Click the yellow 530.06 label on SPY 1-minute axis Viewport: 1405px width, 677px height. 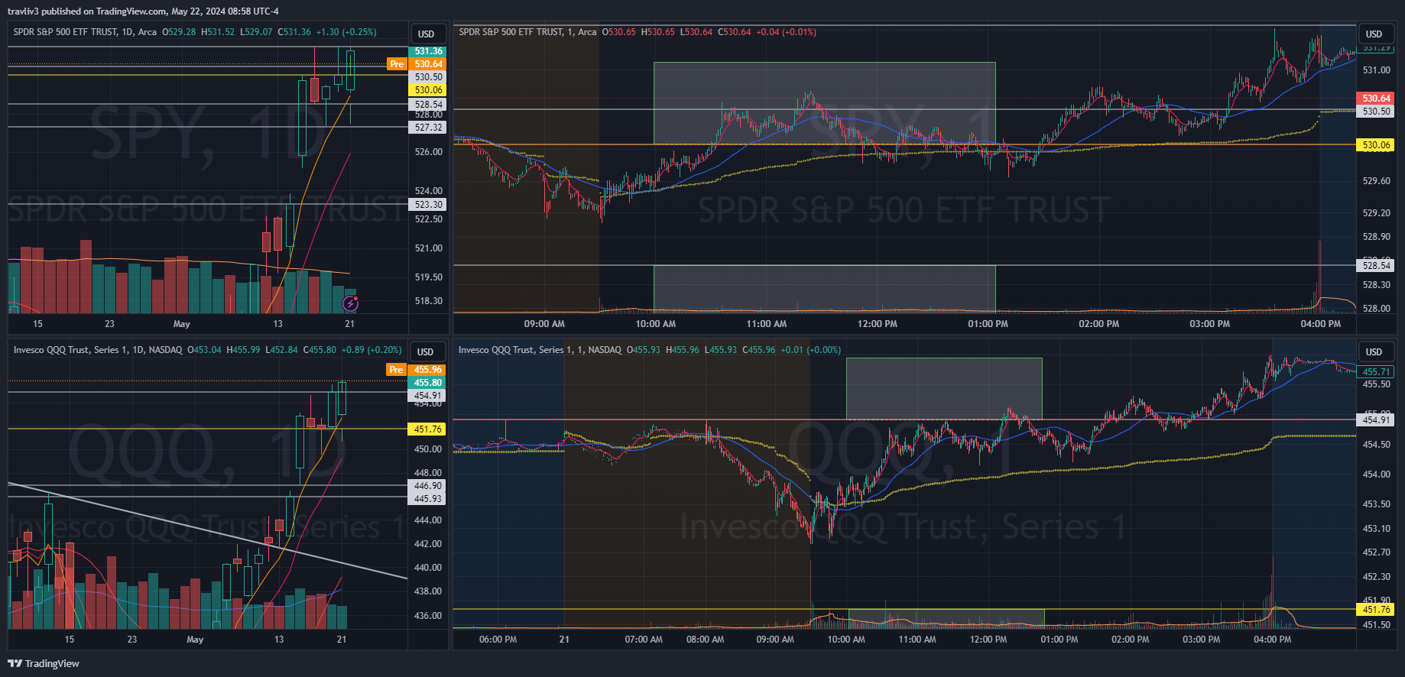tap(1376, 145)
